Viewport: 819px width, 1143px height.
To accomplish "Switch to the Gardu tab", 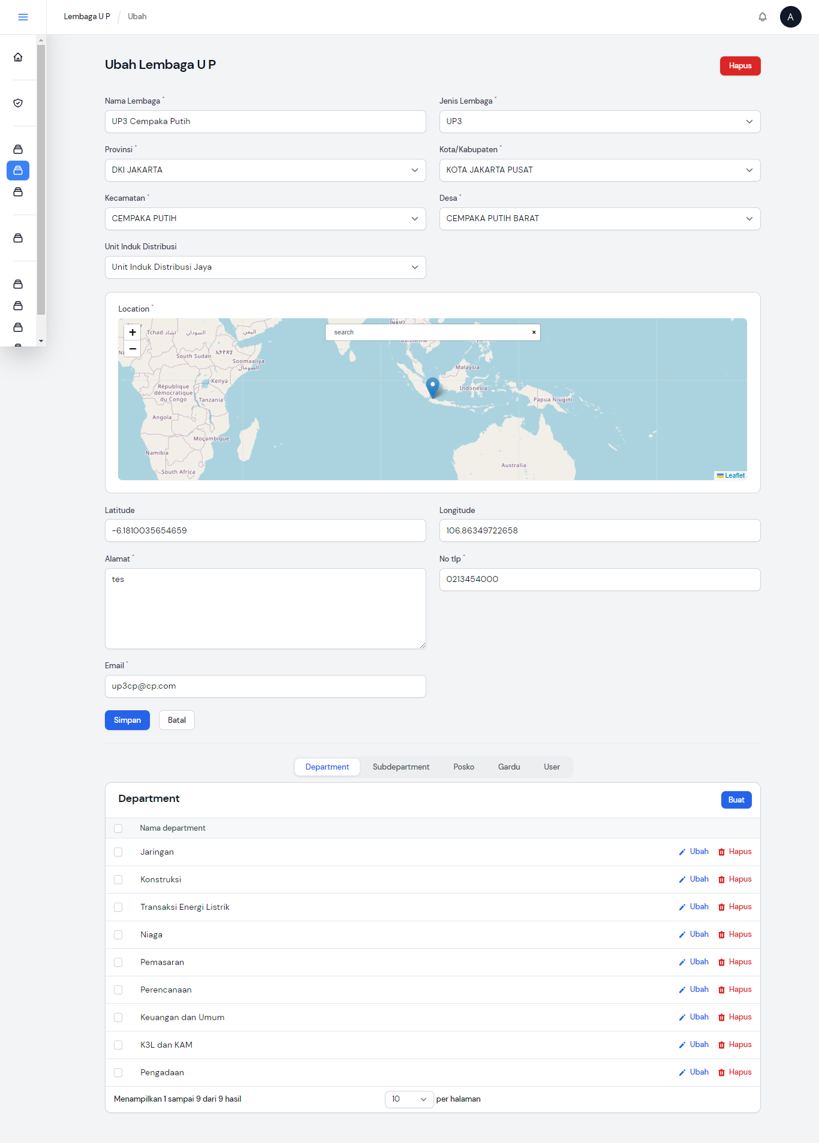I will (x=508, y=767).
